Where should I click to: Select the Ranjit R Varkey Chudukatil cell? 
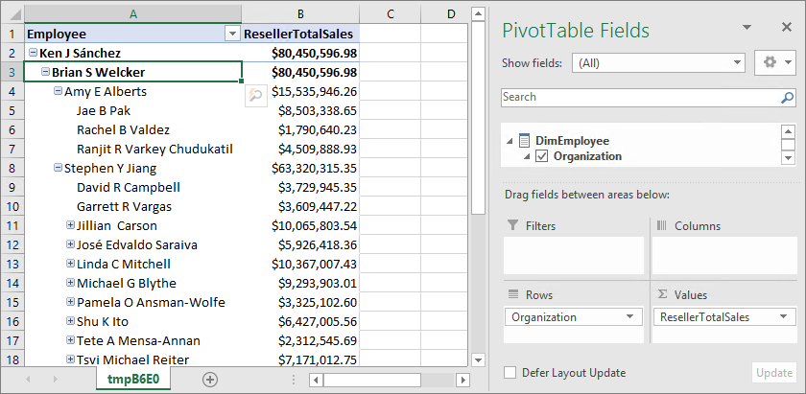tap(133, 149)
